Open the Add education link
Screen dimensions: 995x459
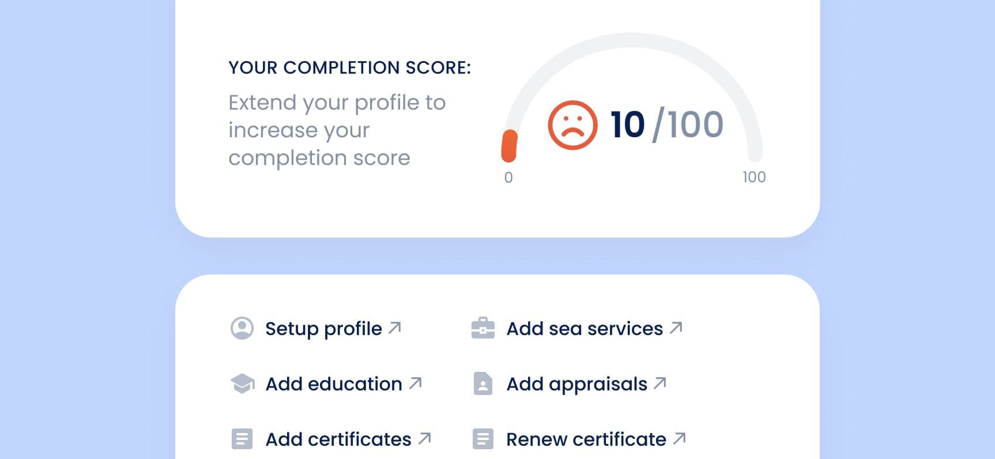334,384
